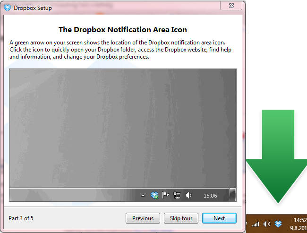
Task: Open the volume speaker icon in the taskbar
Action: 267,224
